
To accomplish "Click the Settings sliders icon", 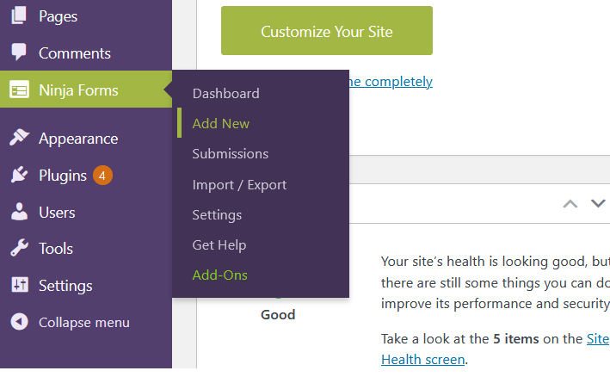I will pyautogui.click(x=20, y=284).
